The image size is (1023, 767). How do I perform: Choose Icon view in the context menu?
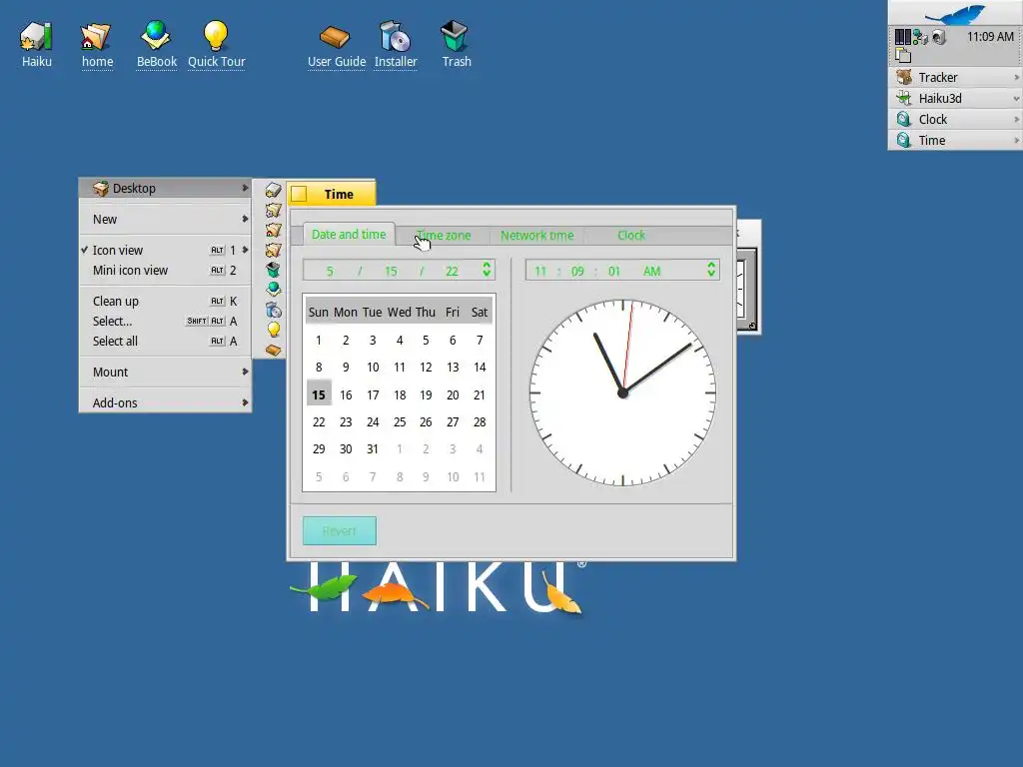click(x=165, y=250)
